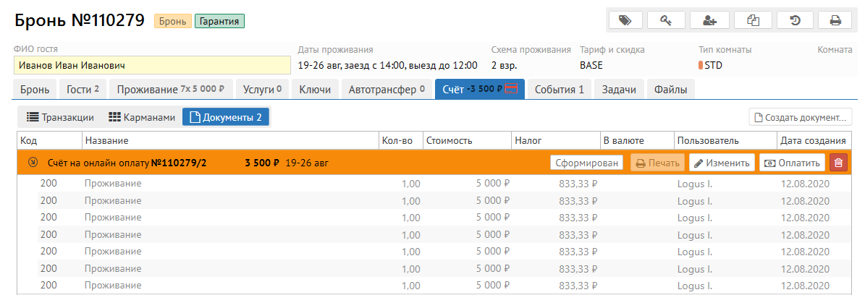Click the printer icon button in header
Viewport: 865px width, 295px height.
click(835, 20)
